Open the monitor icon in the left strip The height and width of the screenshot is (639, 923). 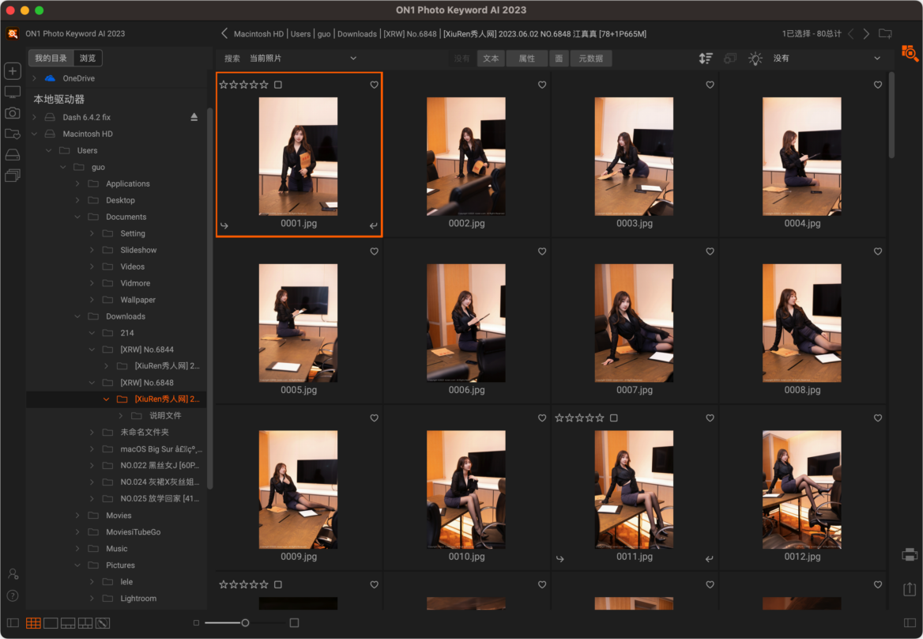(13, 93)
